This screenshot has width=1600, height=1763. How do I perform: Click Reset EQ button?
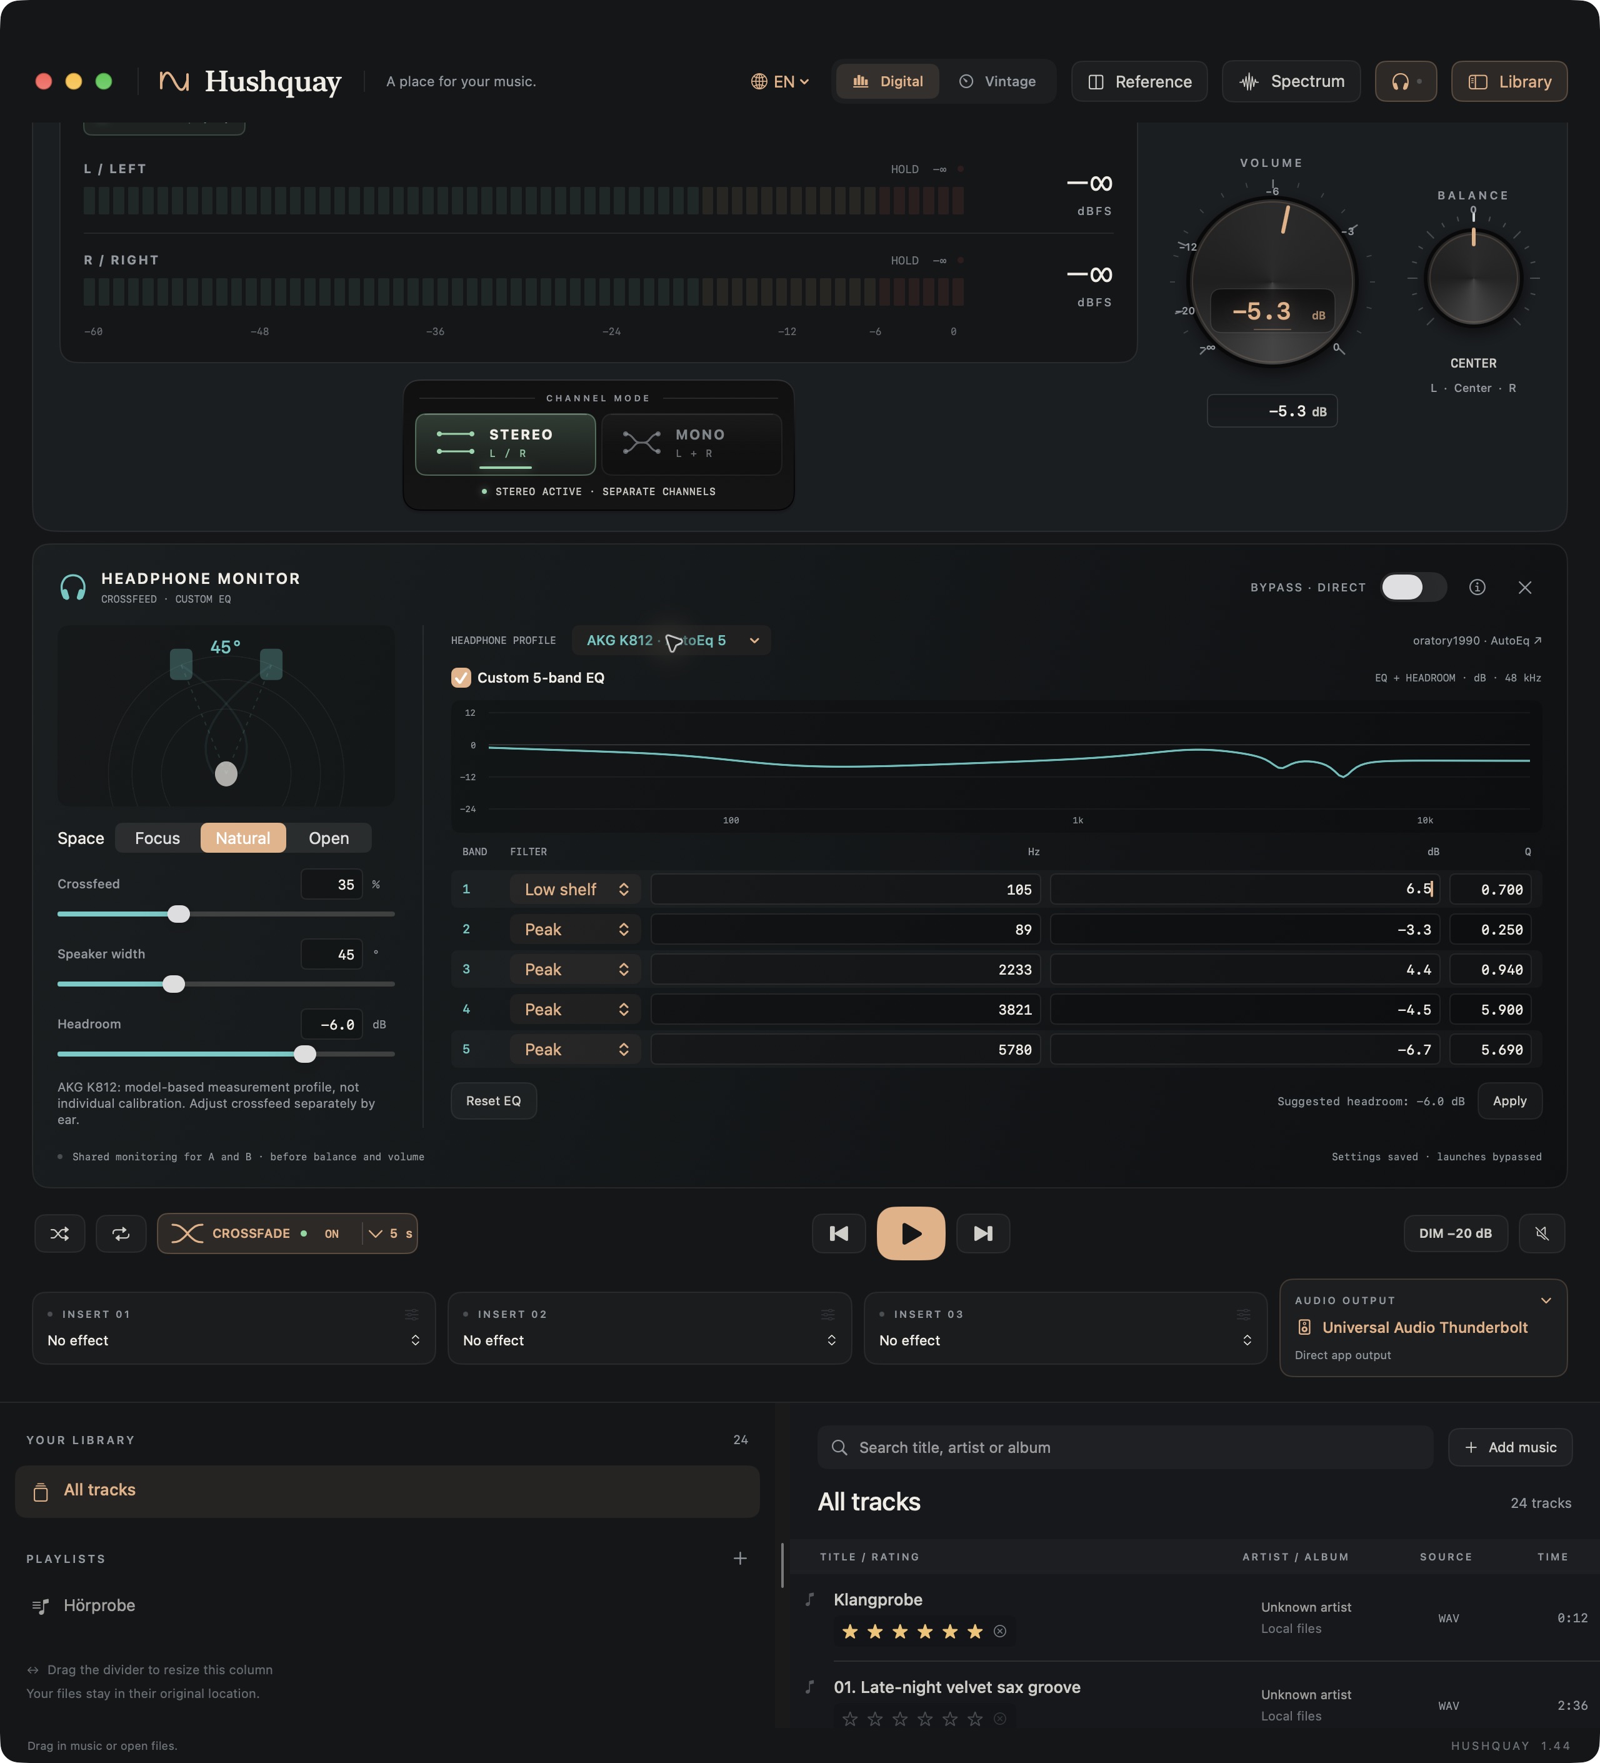point(493,1101)
